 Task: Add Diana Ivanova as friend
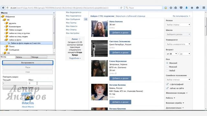point(120,33)
